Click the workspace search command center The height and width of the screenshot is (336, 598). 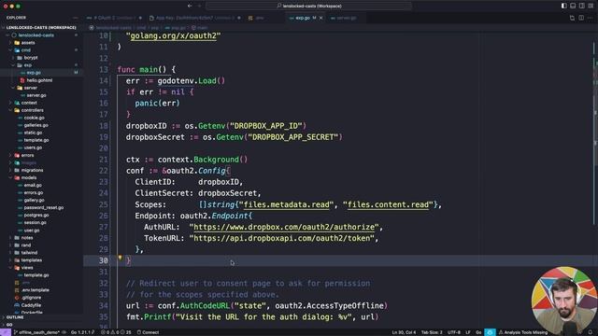(x=309, y=6)
